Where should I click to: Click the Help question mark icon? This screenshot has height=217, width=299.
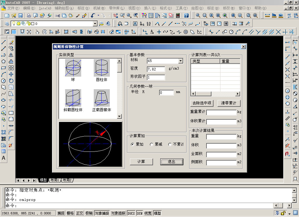click(x=186, y=15)
